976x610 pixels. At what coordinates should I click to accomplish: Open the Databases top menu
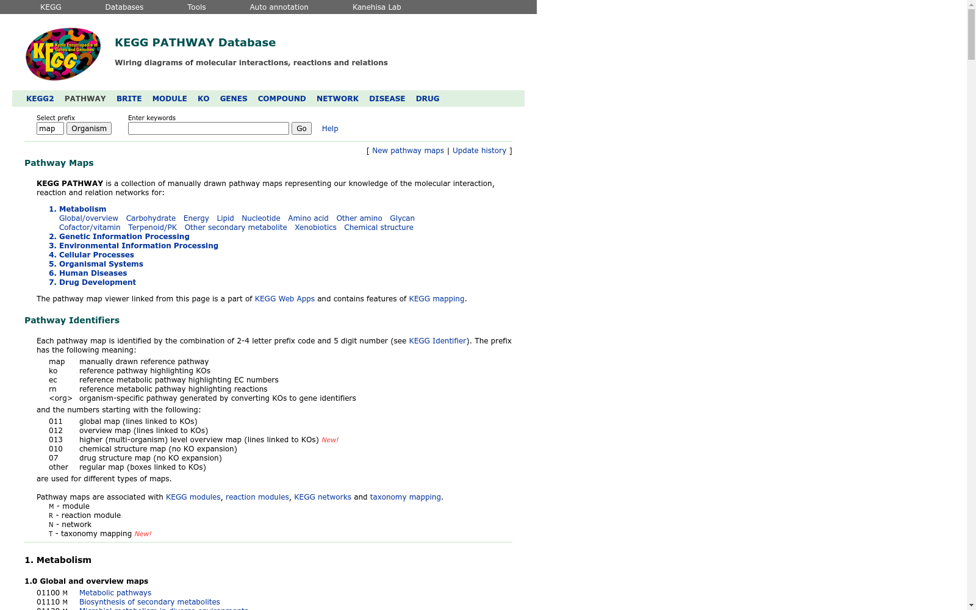tap(124, 7)
